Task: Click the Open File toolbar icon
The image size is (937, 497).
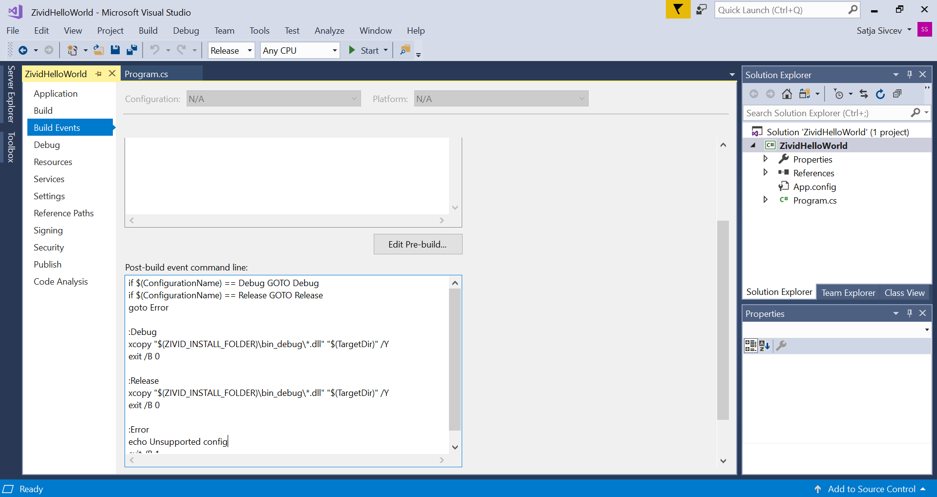Action: [99, 50]
